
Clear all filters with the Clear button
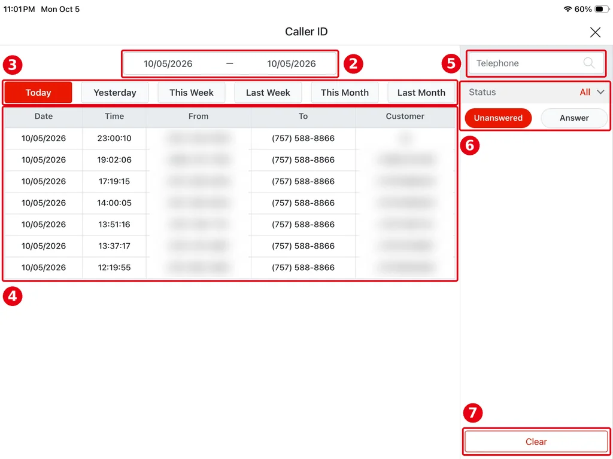tap(536, 442)
